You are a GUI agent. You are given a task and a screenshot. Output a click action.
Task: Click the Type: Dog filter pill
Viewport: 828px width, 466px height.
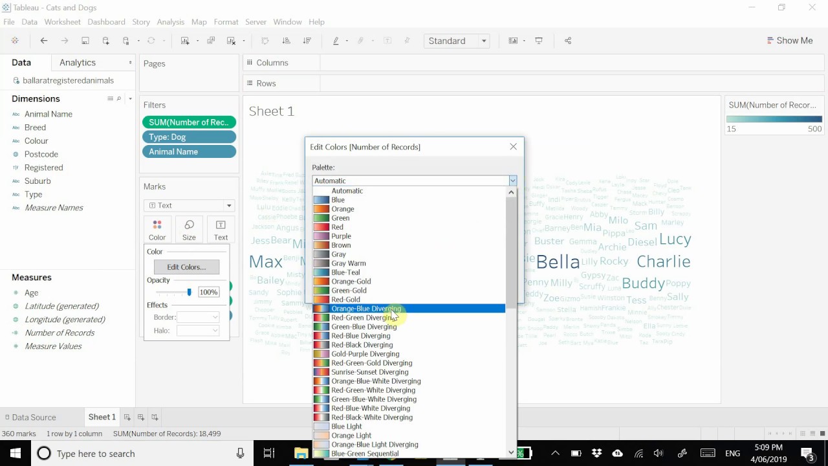[x=189, y=137]
